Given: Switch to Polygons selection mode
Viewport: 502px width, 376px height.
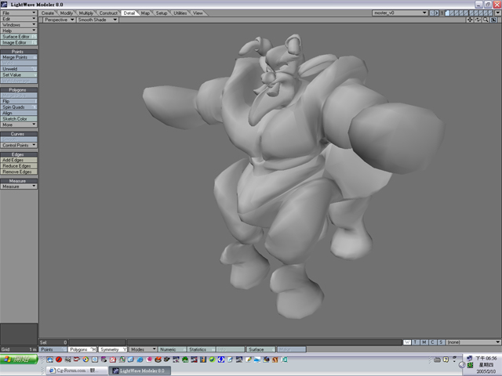Looking at the screenshot, I should coord(82,349).
